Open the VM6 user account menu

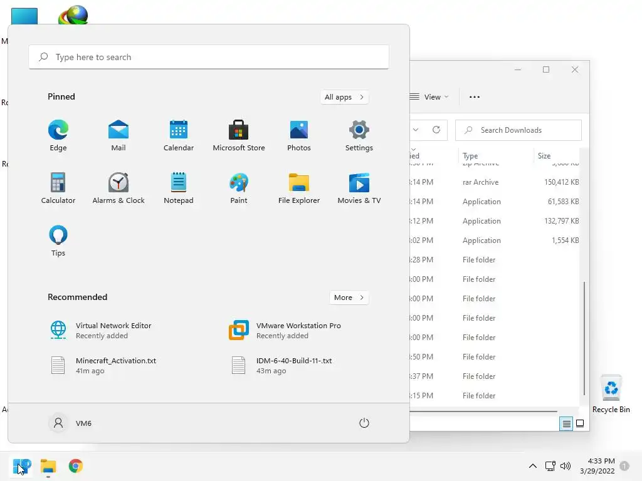click(70, 423)
